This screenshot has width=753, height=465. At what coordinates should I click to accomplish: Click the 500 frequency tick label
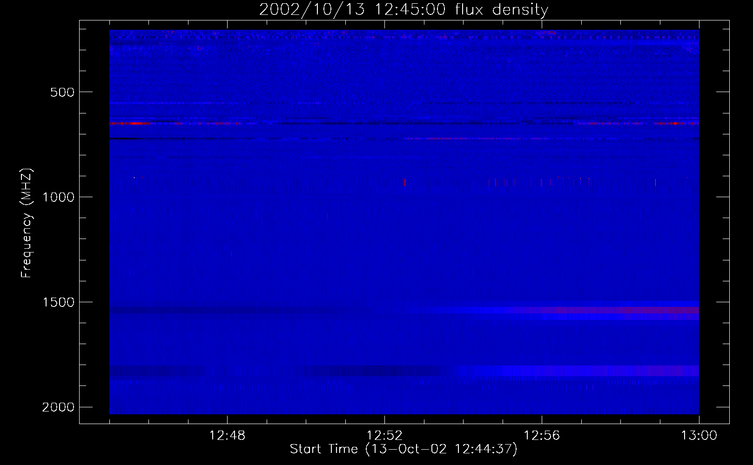62,92
